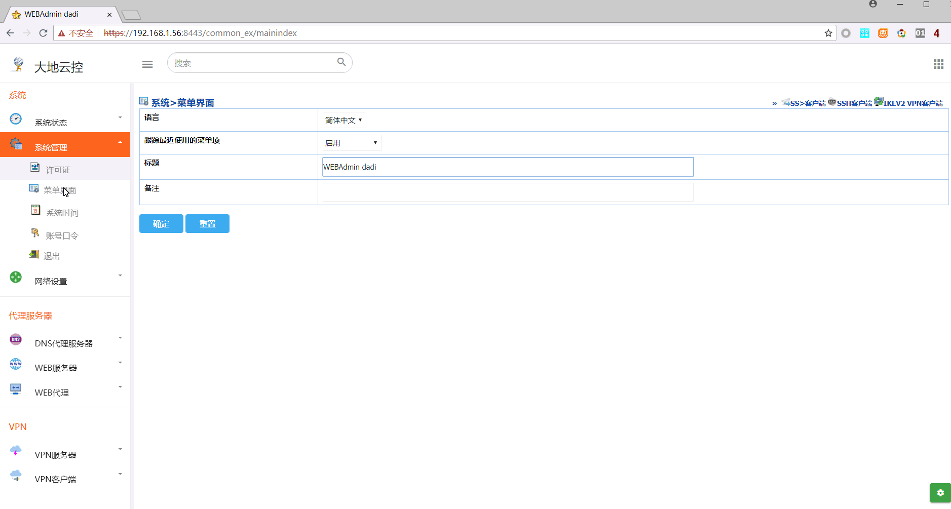The height and width of the screenshot is (509, 951).
Task: Click the 重置 reset button
Action: point(207,223)
